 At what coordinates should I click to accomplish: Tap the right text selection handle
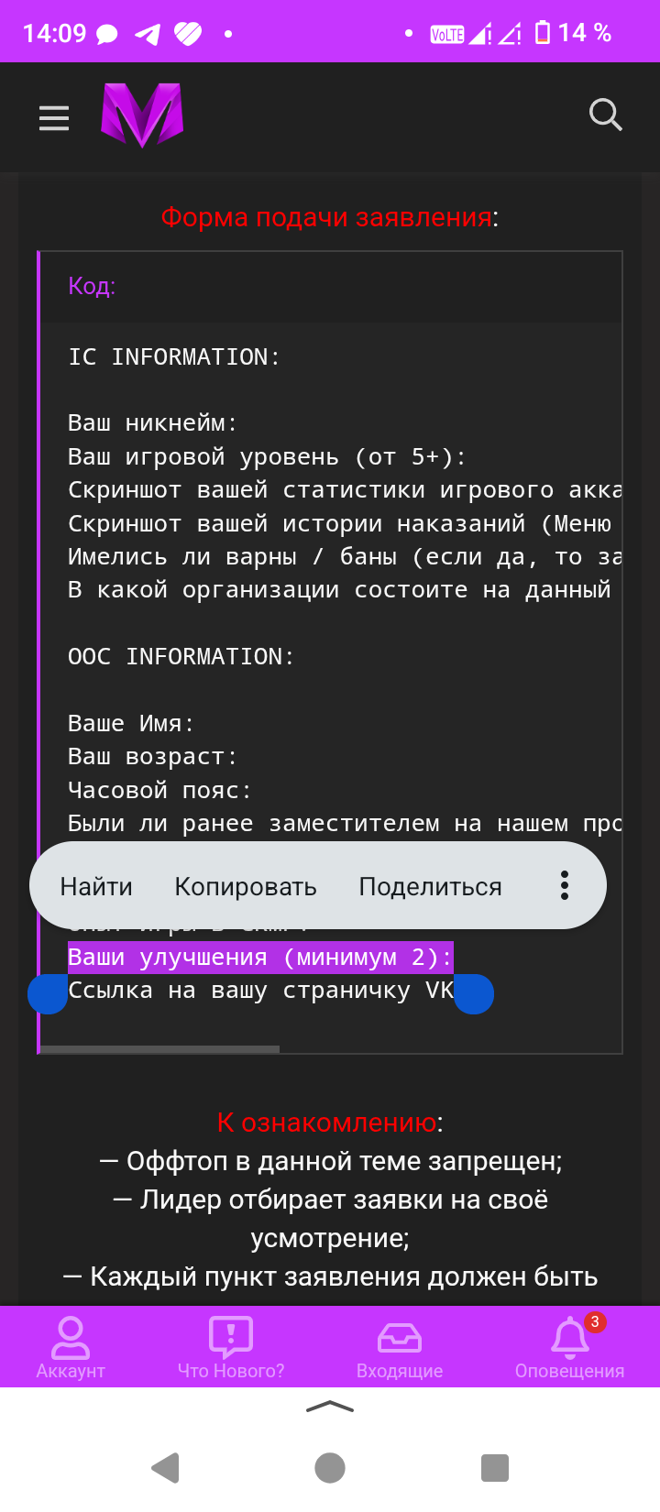[x=474, y=995]
